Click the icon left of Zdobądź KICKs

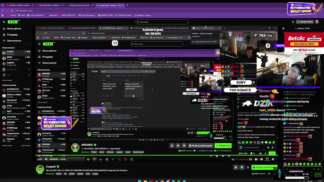tap(293, 22)
